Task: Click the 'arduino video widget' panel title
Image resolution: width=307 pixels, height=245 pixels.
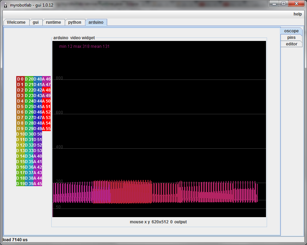Action: coord(74,38)
